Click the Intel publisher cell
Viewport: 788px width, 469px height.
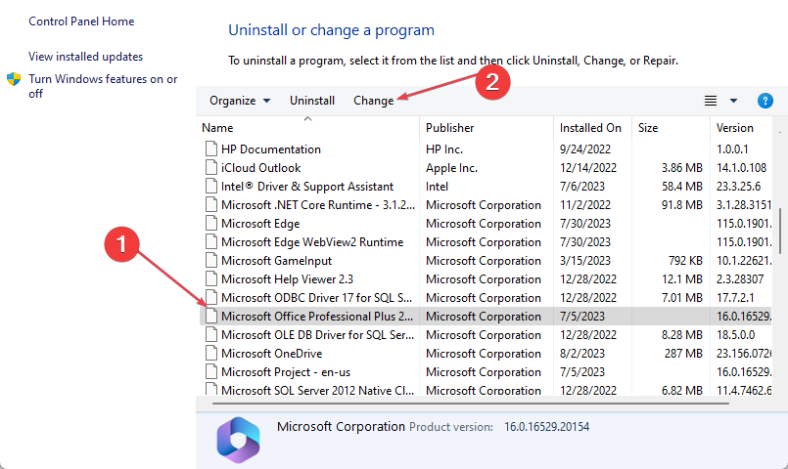click(x=437, y=186)
